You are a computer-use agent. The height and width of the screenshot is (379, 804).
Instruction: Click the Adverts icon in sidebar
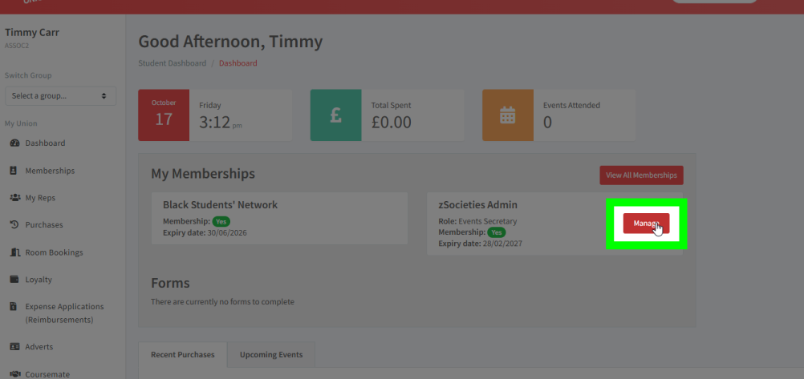(14, 347)
